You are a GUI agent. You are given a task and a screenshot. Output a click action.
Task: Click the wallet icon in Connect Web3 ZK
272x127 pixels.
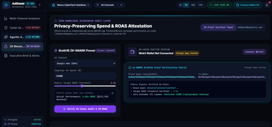[x=237, y=5]
